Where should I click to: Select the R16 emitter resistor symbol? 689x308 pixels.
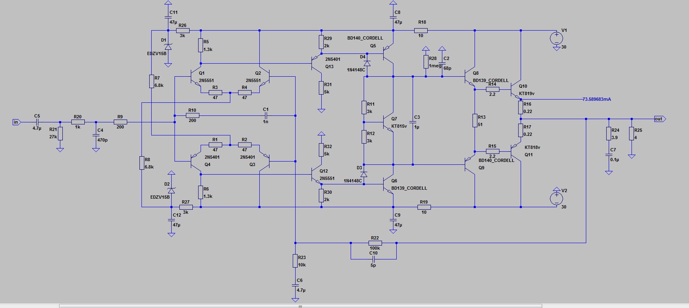click(521, 107)
